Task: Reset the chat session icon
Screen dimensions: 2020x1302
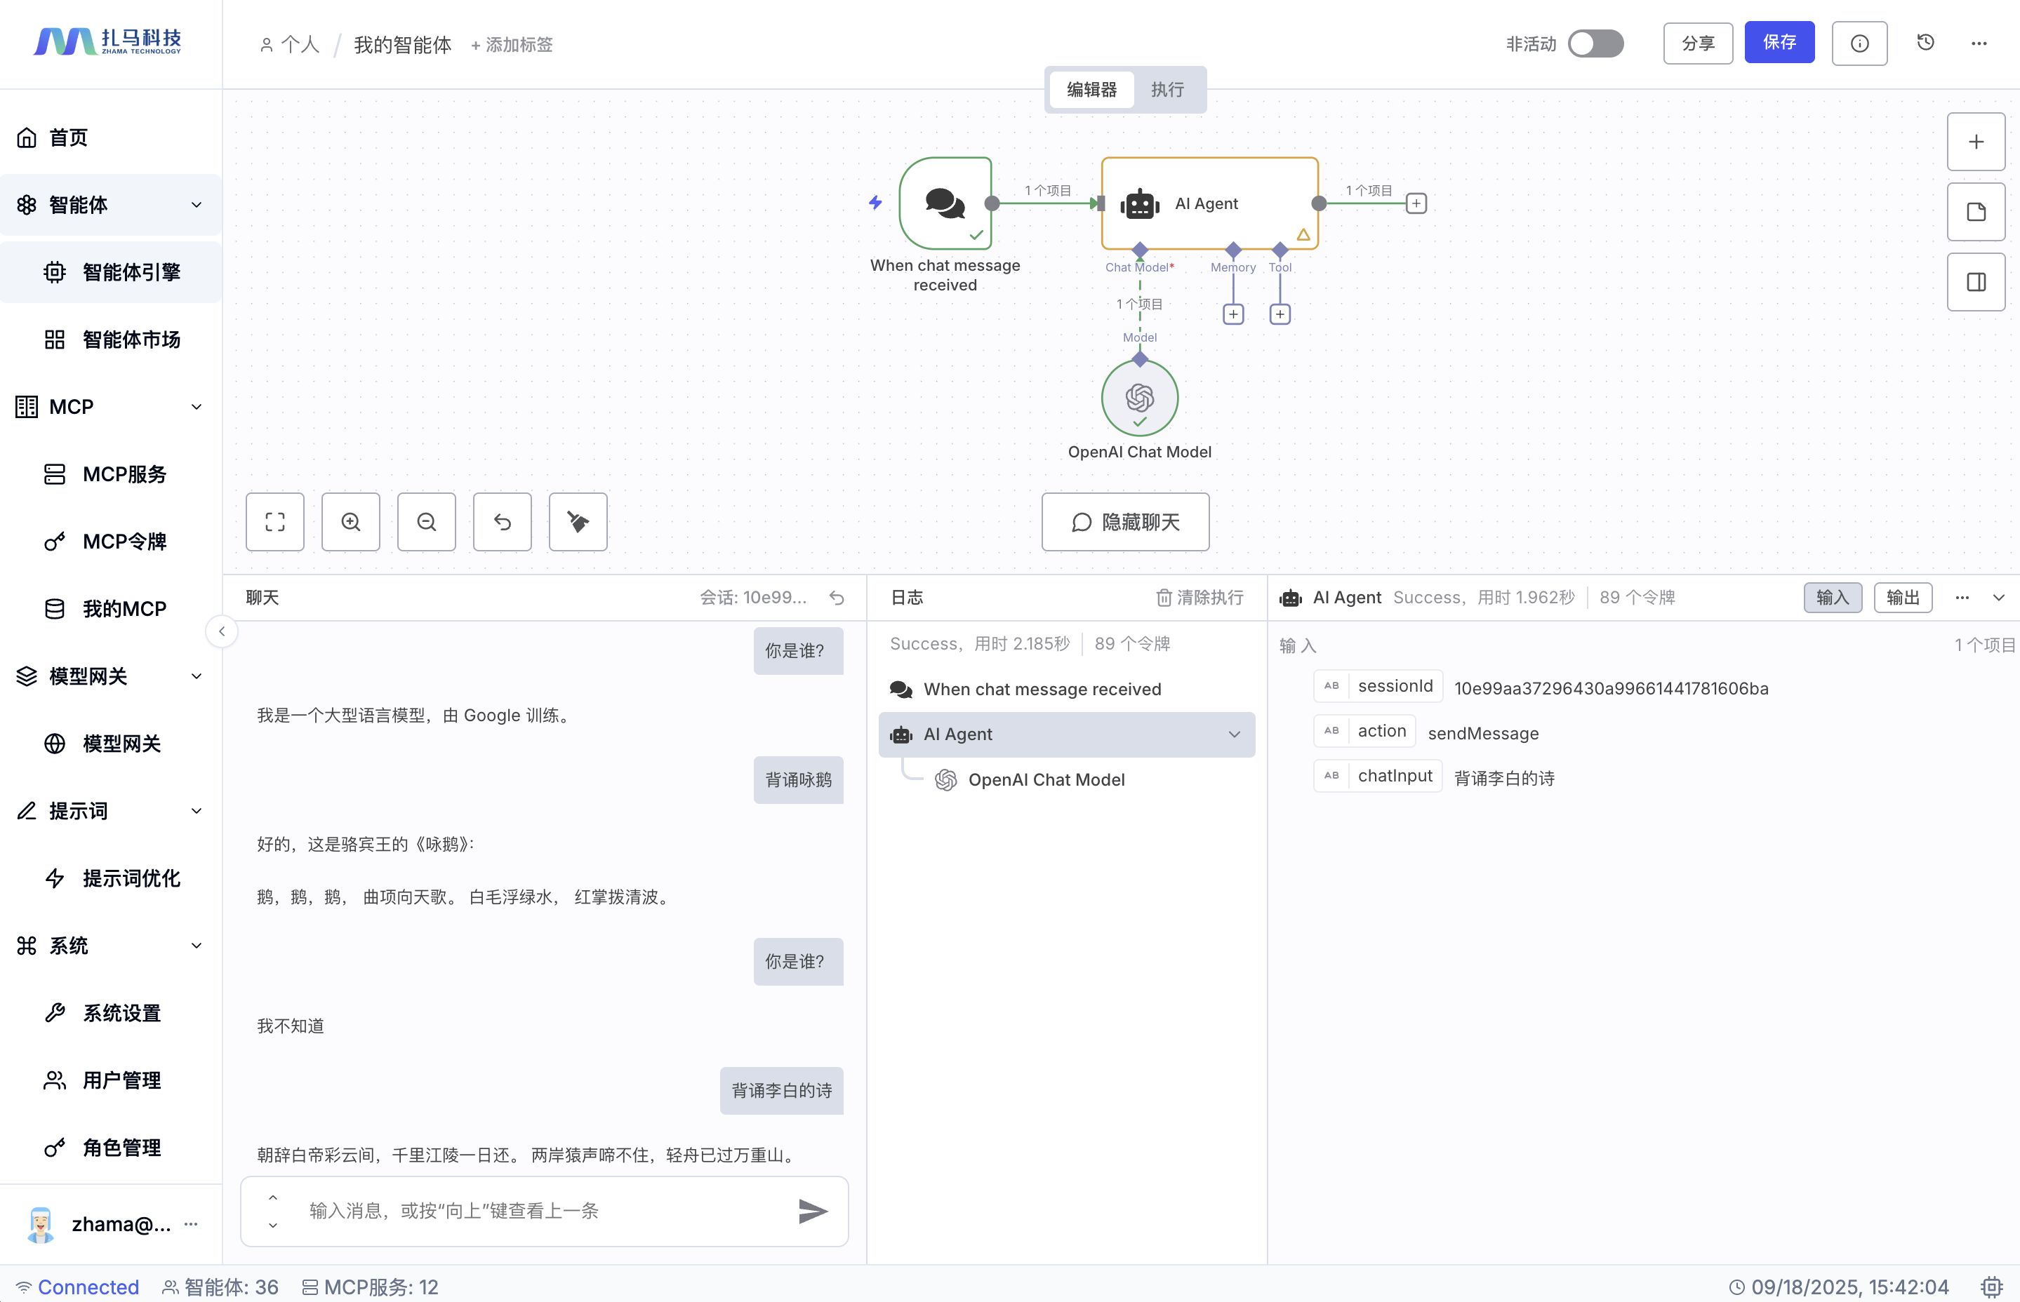Action: pyautogui.click(x=837, y=598)
